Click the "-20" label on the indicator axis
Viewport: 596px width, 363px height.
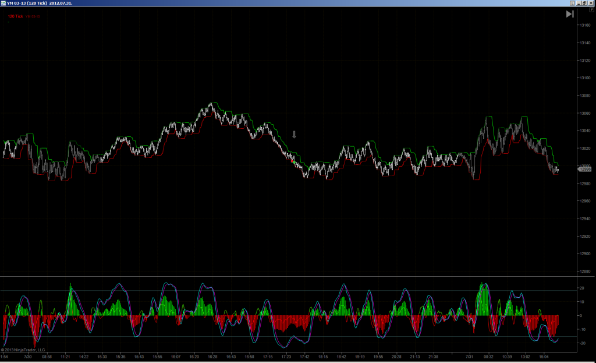[x=581, y=343]
